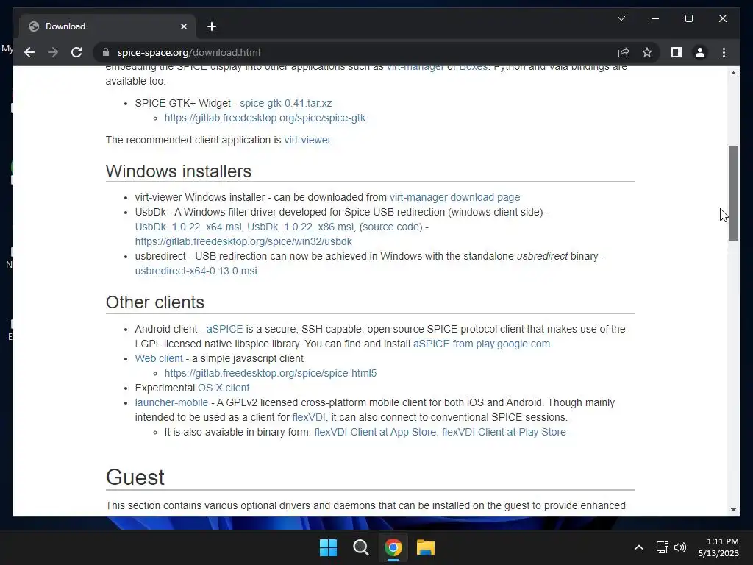Open gitlab win32/usbdk link
The height and width of the screenshot is (565, 753).
pos(243,241)
